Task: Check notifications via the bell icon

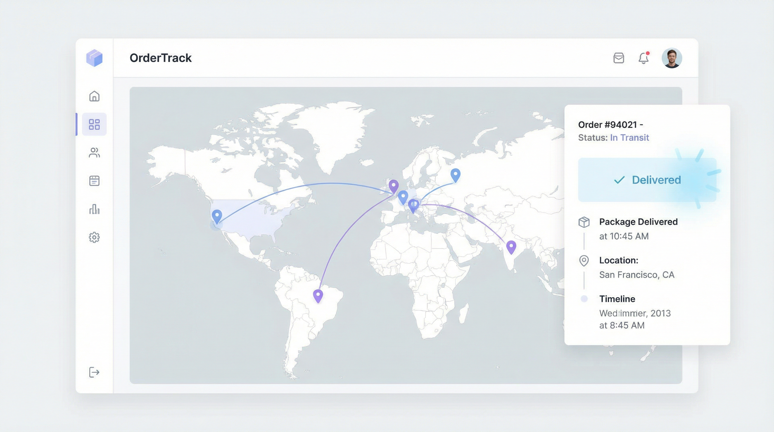Action: pos(643,58)
